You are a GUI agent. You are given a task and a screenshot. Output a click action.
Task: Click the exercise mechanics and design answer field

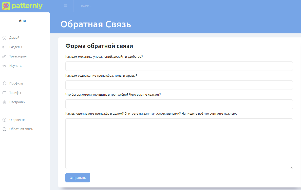coord(179,66)
